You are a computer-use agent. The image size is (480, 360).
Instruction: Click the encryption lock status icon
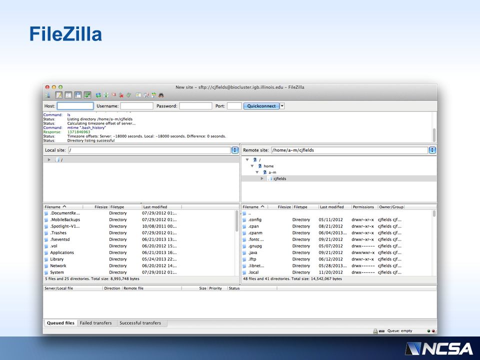pos(375,331)
